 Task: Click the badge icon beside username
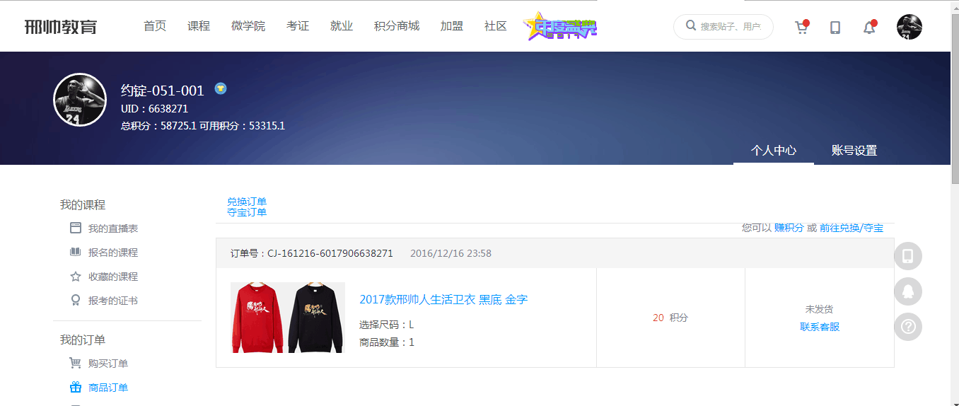pos(221,89)
